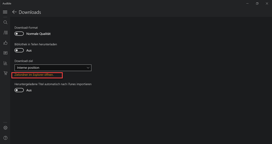Click the chevron arrow in Interne position dropdown

point(88,68)
